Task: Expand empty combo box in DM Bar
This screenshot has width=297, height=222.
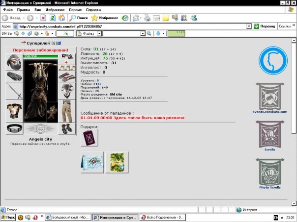Action: (x=143, y=34)
